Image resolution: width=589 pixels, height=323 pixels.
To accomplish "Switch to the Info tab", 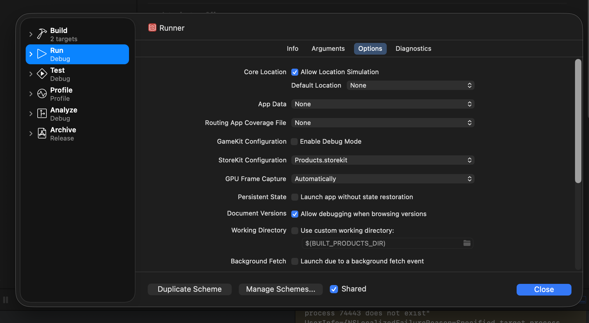I will (x=292, y=48).
